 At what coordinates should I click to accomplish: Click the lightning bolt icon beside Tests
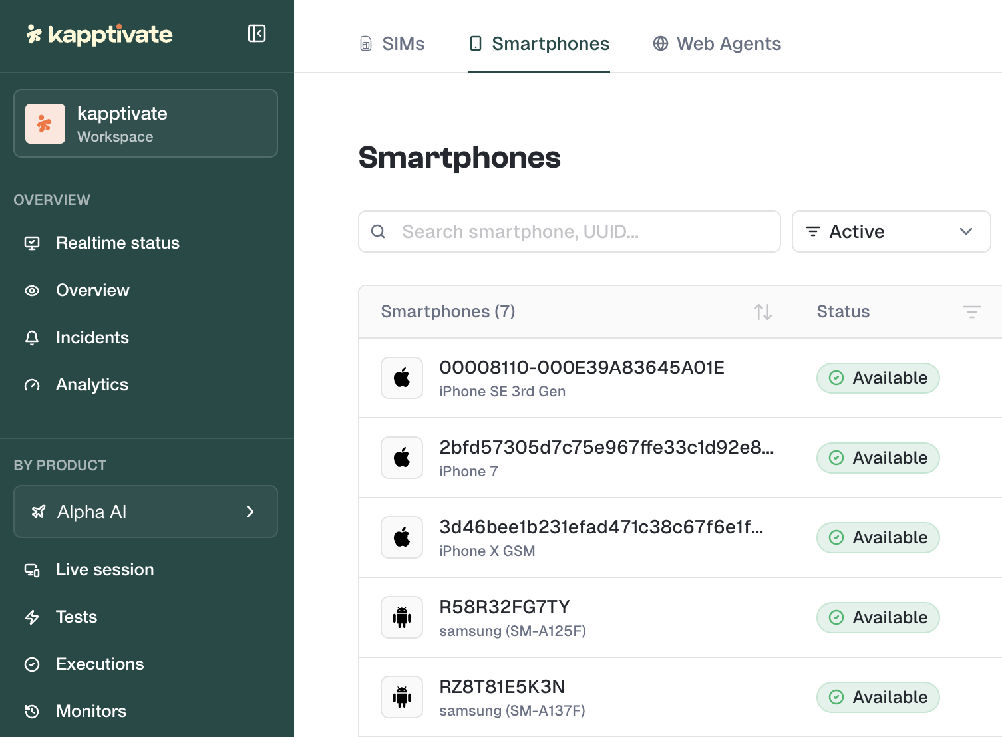pos(32,617)
